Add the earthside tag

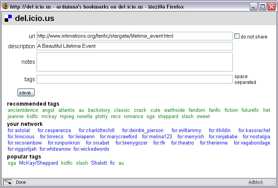(174, 110)
